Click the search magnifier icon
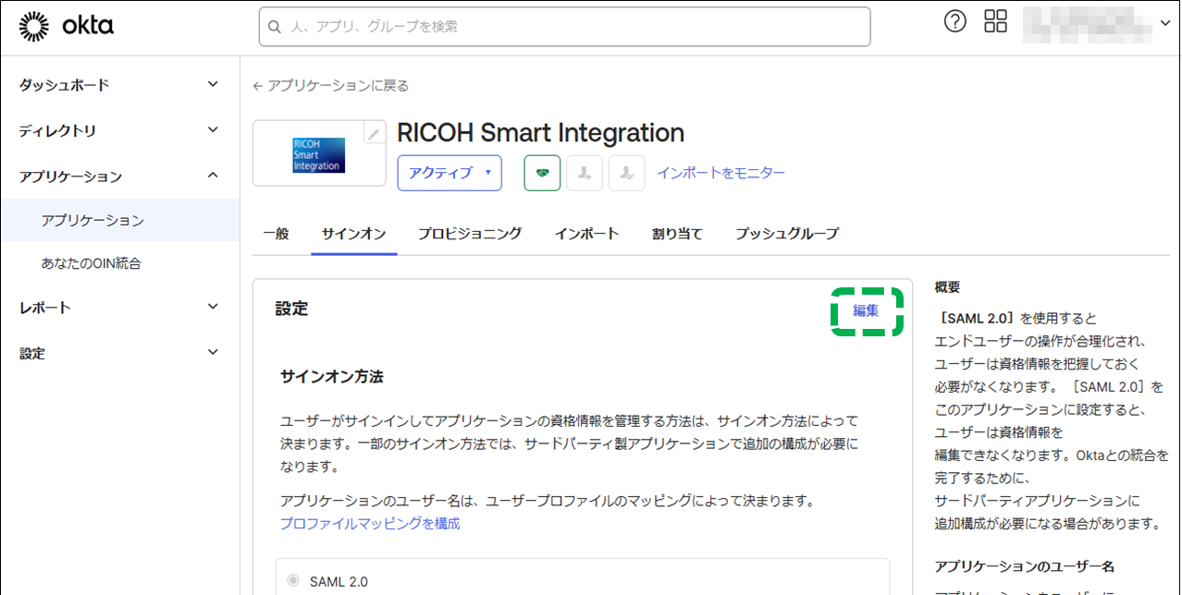The image size is (1182, 595). (275, 27)
